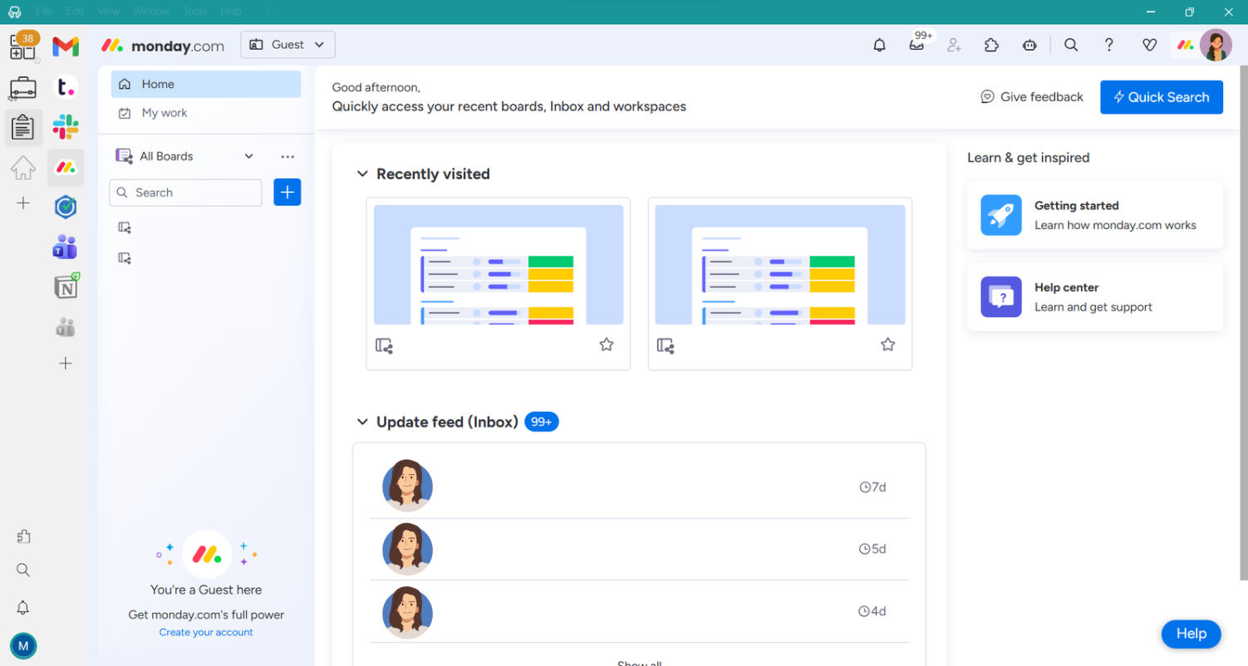This screenshot has height=666, width=1248.
Task: Click the Quick Search button
Action: click(x=1161, y=97)
